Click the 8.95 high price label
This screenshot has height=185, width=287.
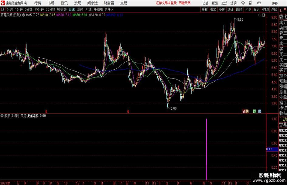(240, 19)
